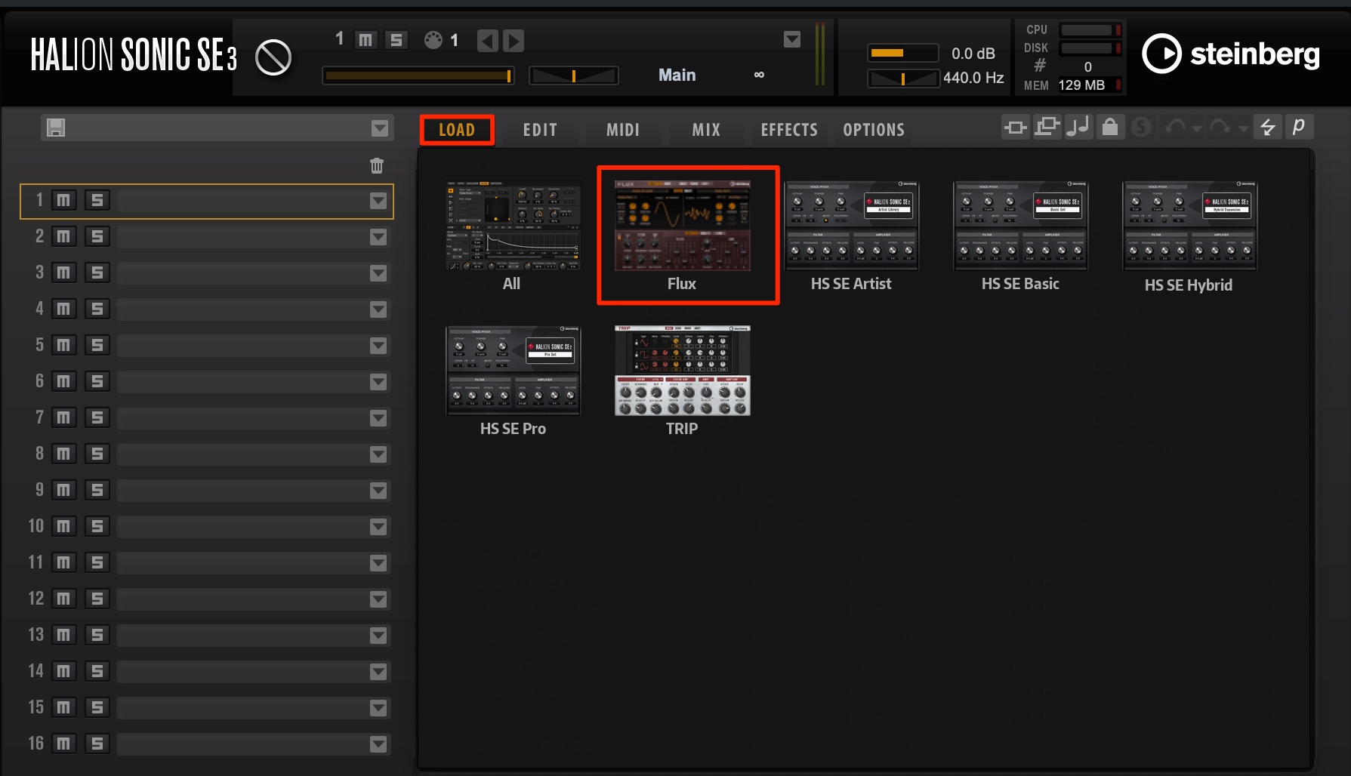The height and width of the screenshot is (776, 1351).
Task: Solo slot 7
Action: (x=97, y=417)
